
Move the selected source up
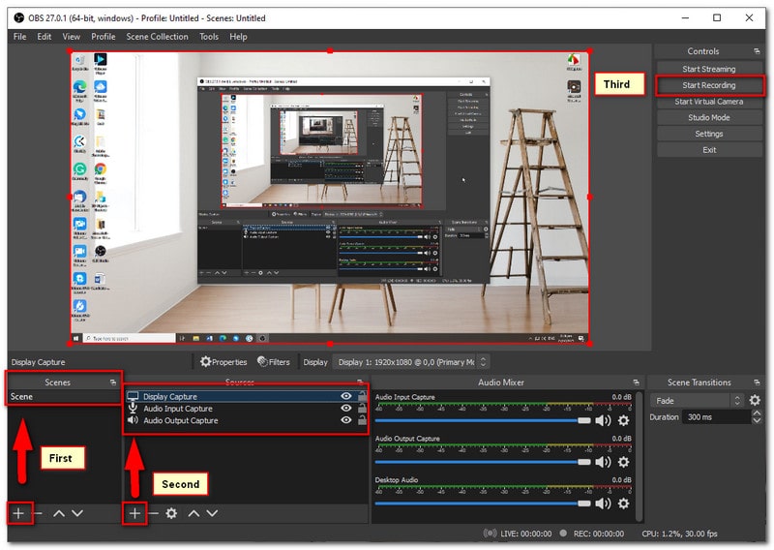point(193,513)
